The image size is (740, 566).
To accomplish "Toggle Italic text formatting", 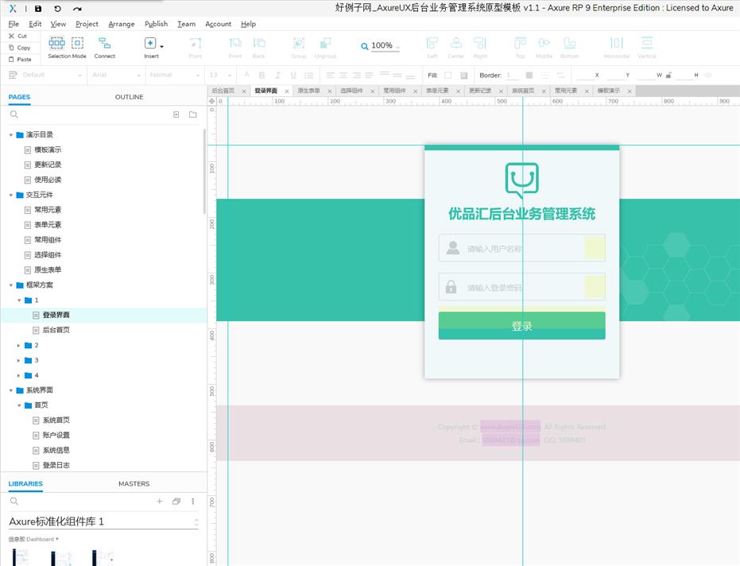I will [x=277, y=75].
